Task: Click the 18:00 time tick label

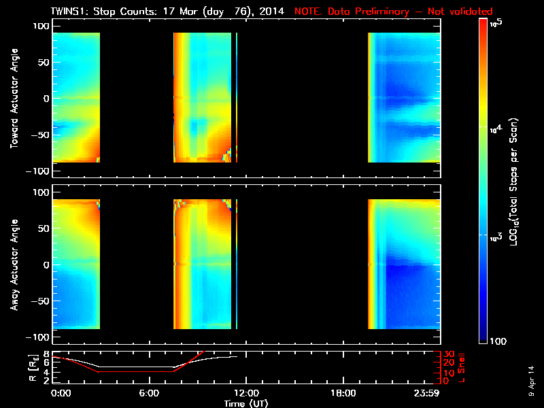Action: (343, 393)
